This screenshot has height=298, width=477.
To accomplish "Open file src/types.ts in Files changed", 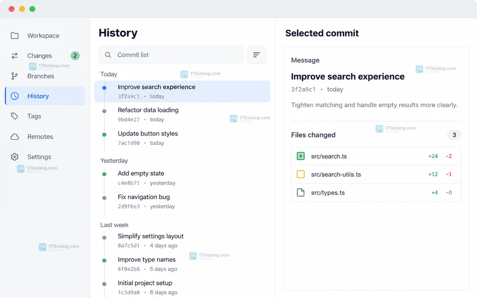I will point(376,192).
